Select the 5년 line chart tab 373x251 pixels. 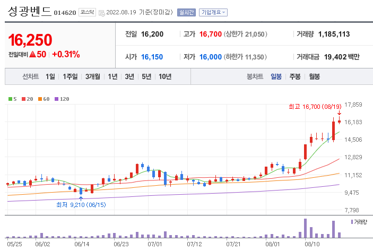click(146, 76)
